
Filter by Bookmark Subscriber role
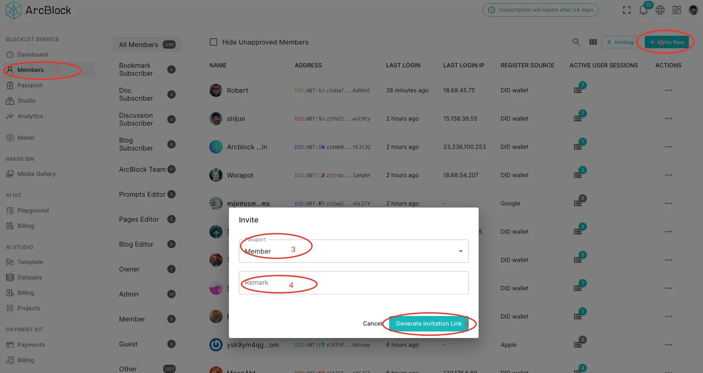pyautogui.click(x=147, y=69)
